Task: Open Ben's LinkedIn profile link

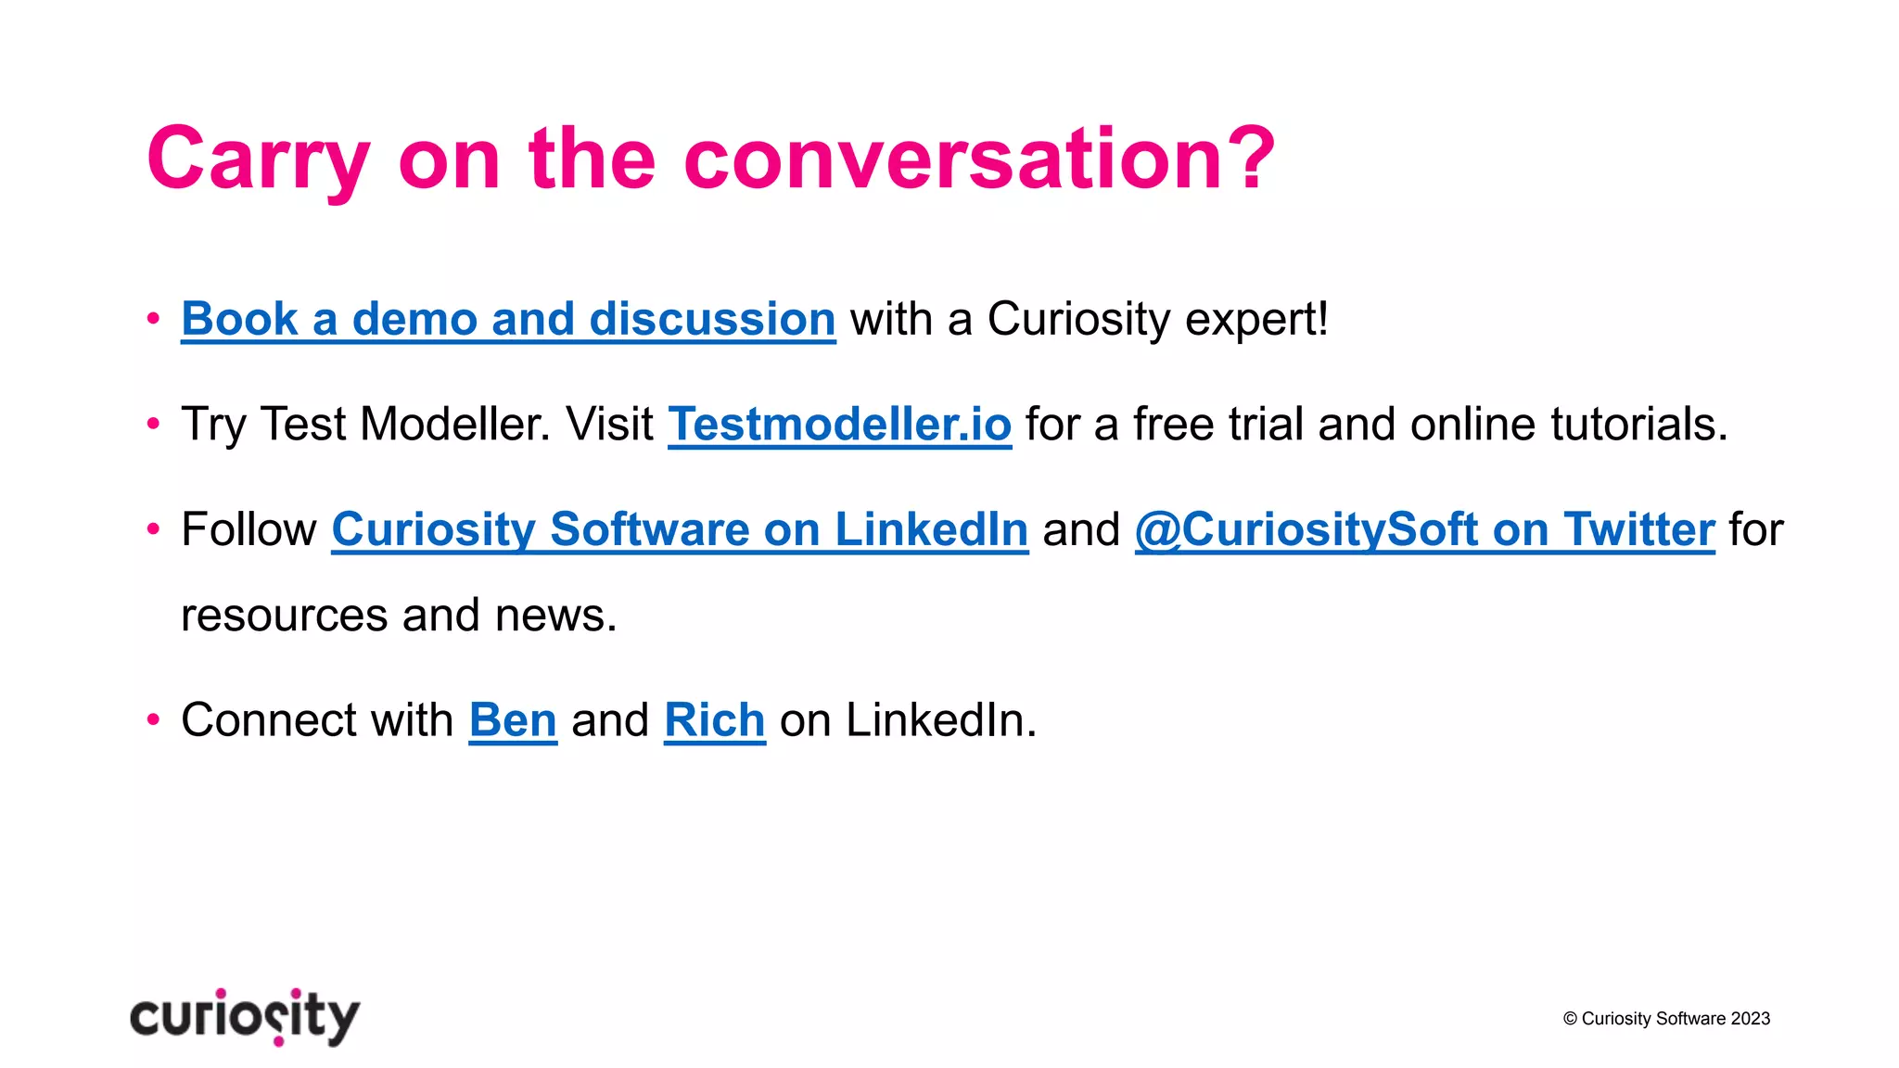Action: pos(513,720)
